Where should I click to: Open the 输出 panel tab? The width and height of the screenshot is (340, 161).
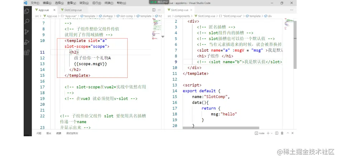pyautogui.click(x=48, y=133)
